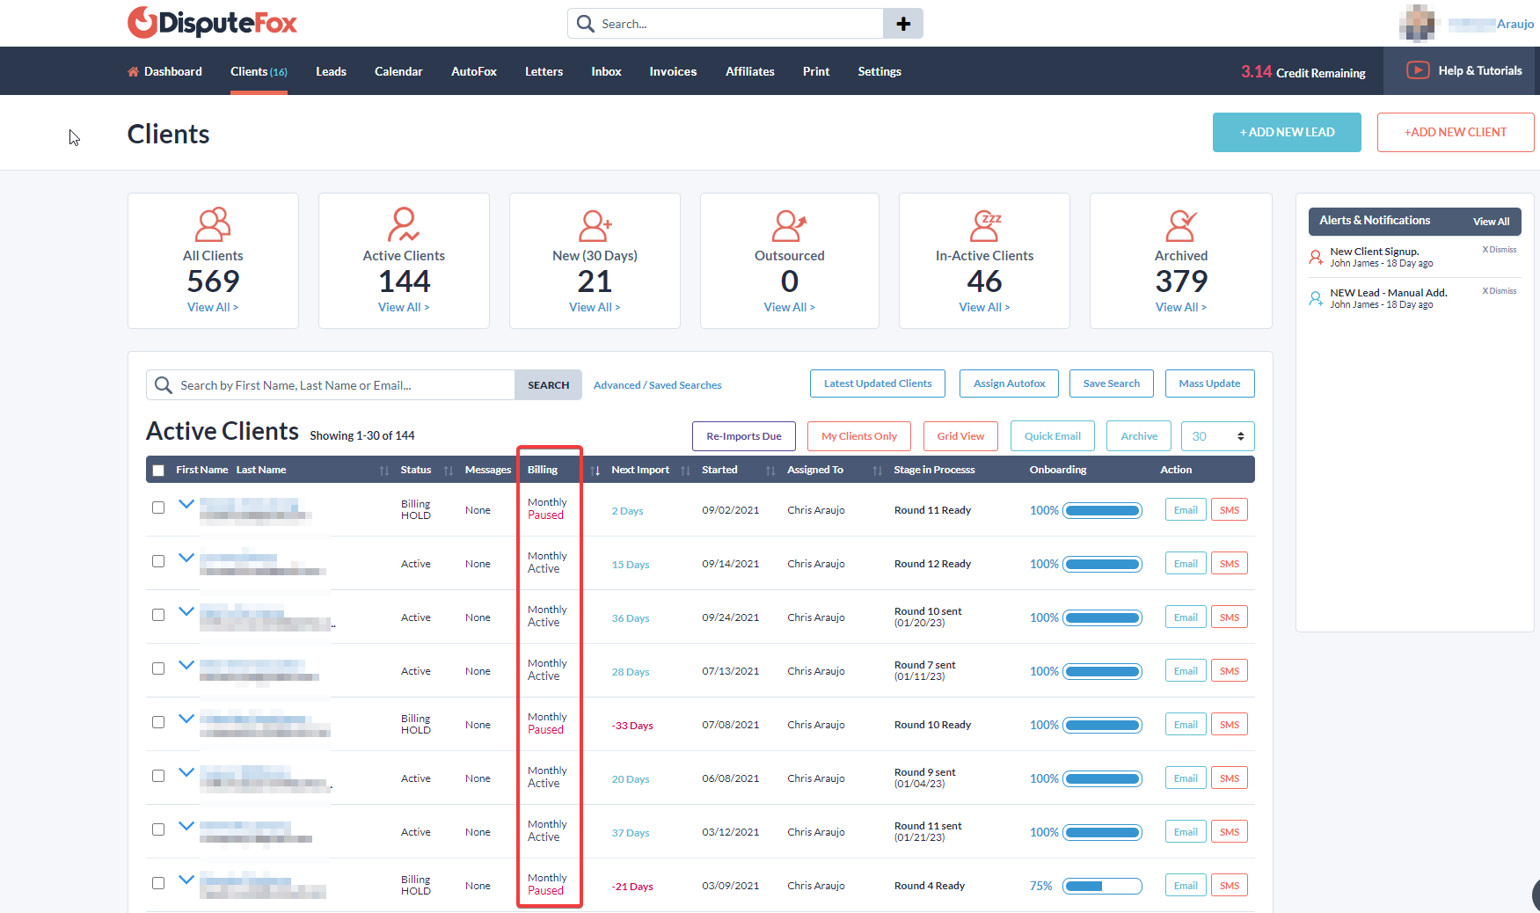Click the Outsourced user icon

(x=789, y=225)
